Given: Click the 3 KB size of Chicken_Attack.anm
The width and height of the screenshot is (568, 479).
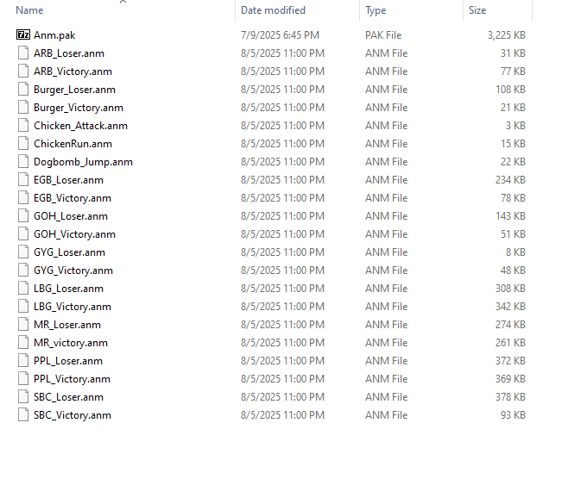Looking at the screenshot, I should 515,126.
